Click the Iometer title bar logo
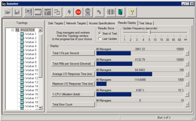The image size is (196, 121). click(x=4, y=4)
